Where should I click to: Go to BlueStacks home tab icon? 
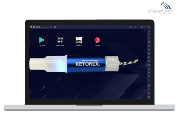[x=51, y=27]
